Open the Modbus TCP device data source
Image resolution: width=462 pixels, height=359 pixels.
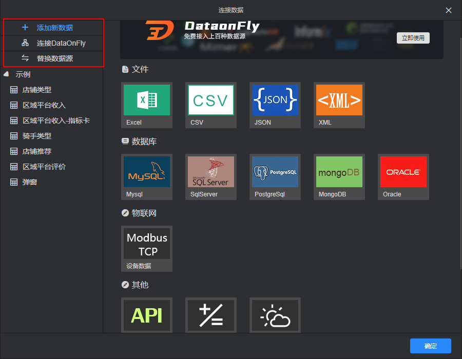147,249
